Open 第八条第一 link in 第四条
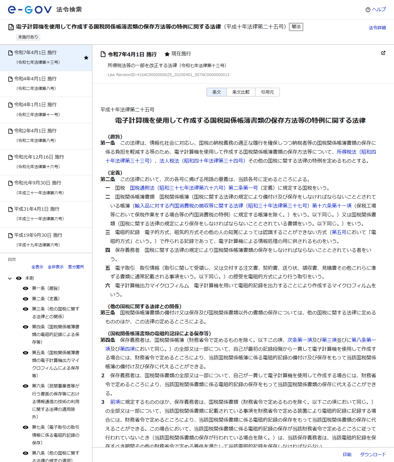 pyautogui.click(x=364, y=340)
